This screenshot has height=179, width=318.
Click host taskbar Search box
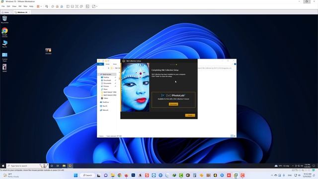click(x=87, y=175)
